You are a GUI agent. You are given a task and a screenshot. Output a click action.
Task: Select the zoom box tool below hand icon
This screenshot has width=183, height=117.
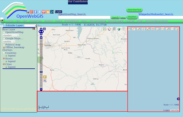(45, 81)
